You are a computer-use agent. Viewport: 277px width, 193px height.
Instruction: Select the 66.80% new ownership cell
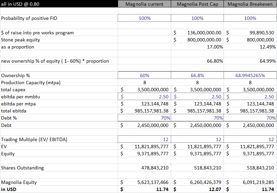pos(197,61)
